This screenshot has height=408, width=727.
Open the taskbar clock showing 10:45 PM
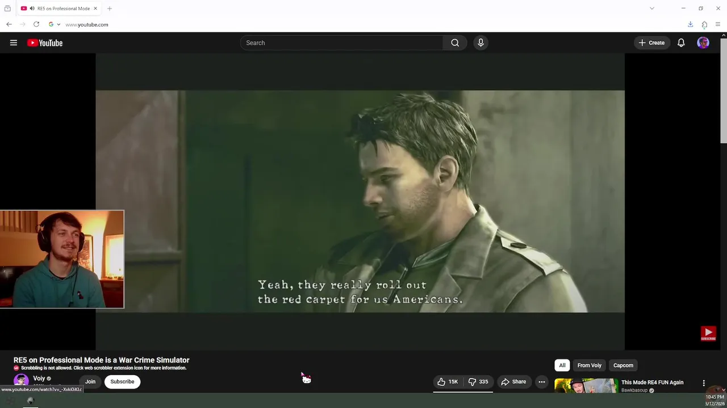[715, 400]
